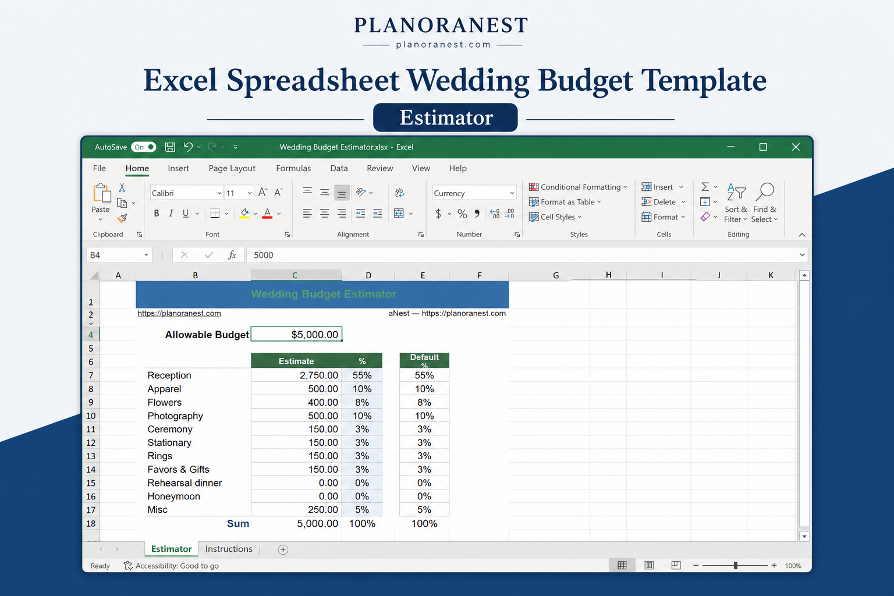The image size is (894, 596).
Task: Toggle bottom vertical alignment button
Action: click(x=342, y=193)
